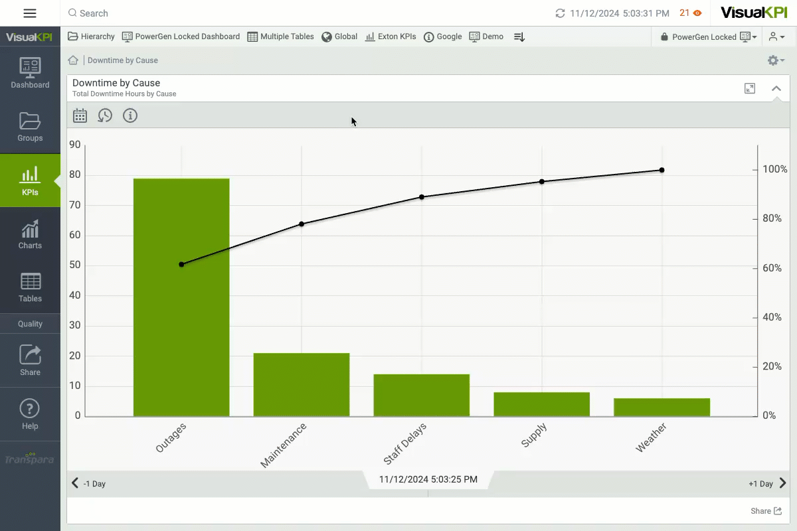Click the Home breadcrumb icon
This screenshot has width=797, height=531.
[74, 60]
